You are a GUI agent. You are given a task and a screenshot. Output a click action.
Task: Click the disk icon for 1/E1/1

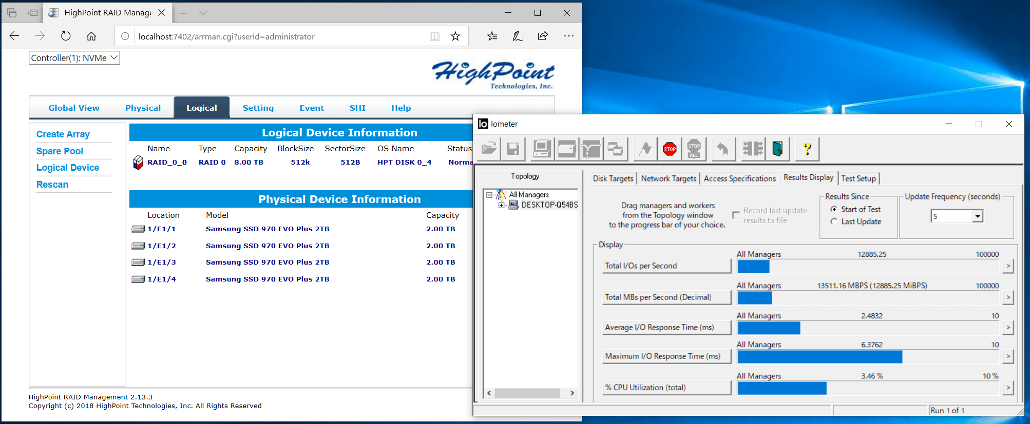[x=138, y=229]
